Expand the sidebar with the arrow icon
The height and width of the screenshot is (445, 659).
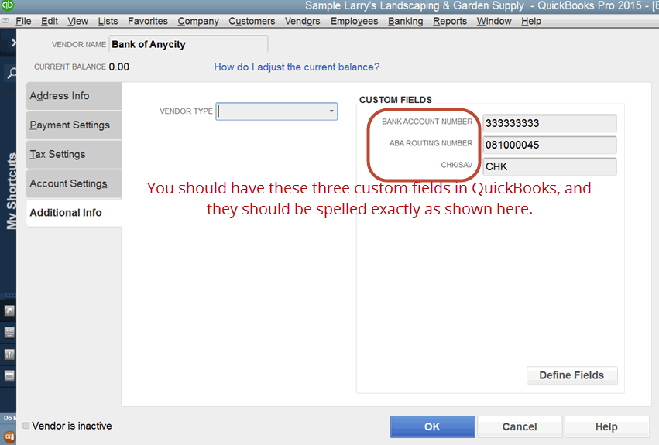(x=13, y=44)
